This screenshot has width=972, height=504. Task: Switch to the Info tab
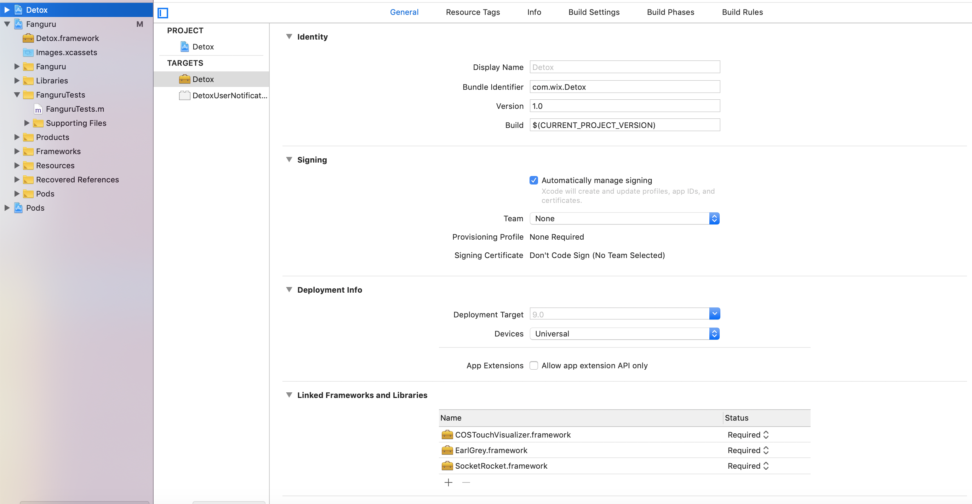click(x=534, y=12)
